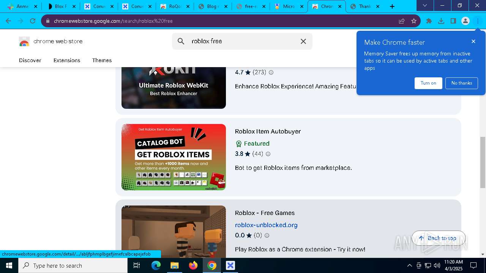Image resolution: width=486 pixels, height=273 pixels.
Task: Launch Firefox from taskbar
Action: tap(193, 265)
